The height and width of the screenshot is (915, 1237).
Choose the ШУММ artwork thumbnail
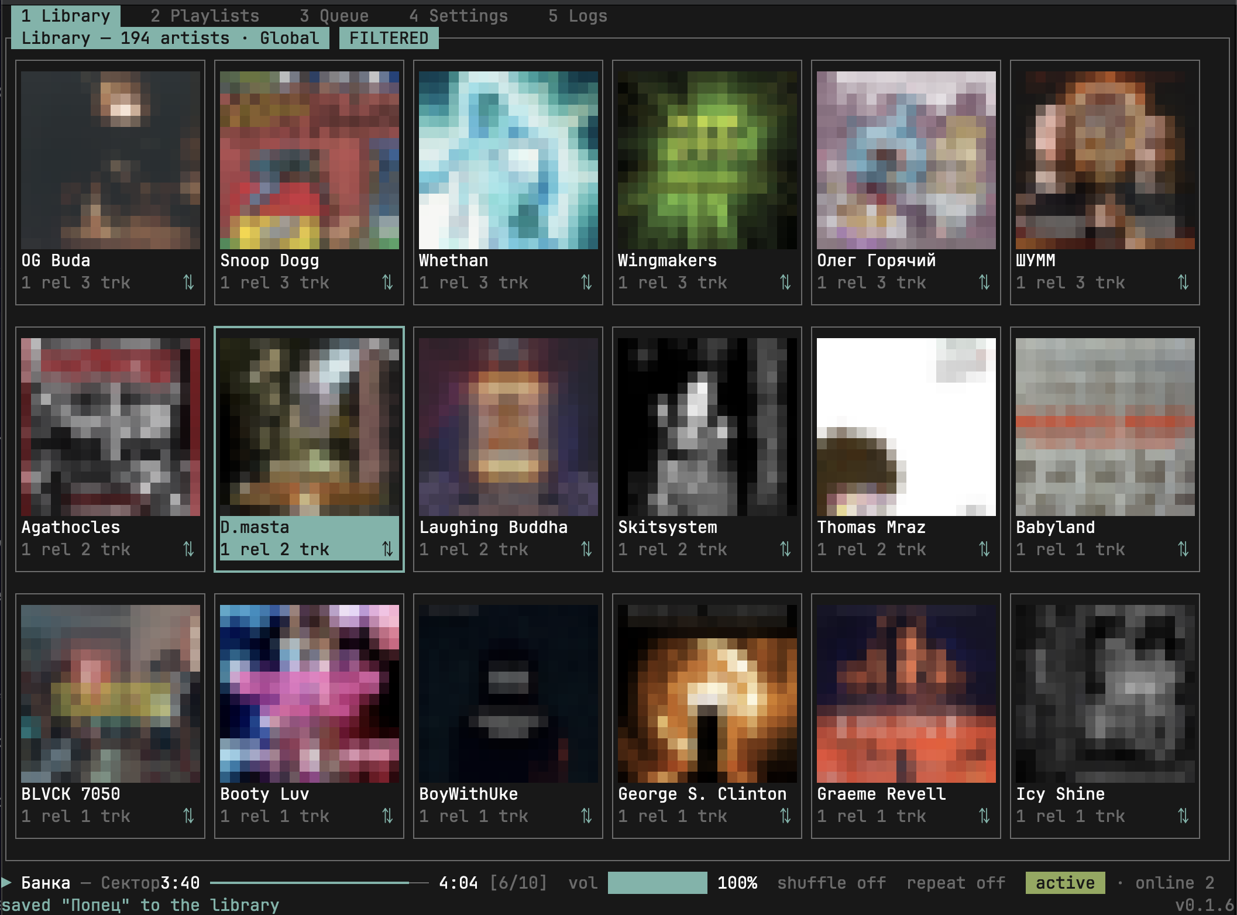pyautogui.click(x=1105, y=160)
